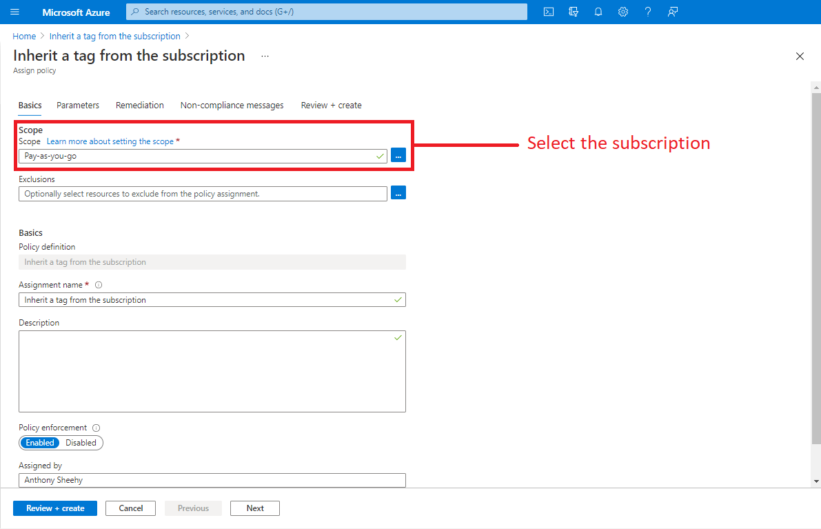Open Exclusions picker ellipsis button
This screenshot has height=529, width=821.
[398, 193]
